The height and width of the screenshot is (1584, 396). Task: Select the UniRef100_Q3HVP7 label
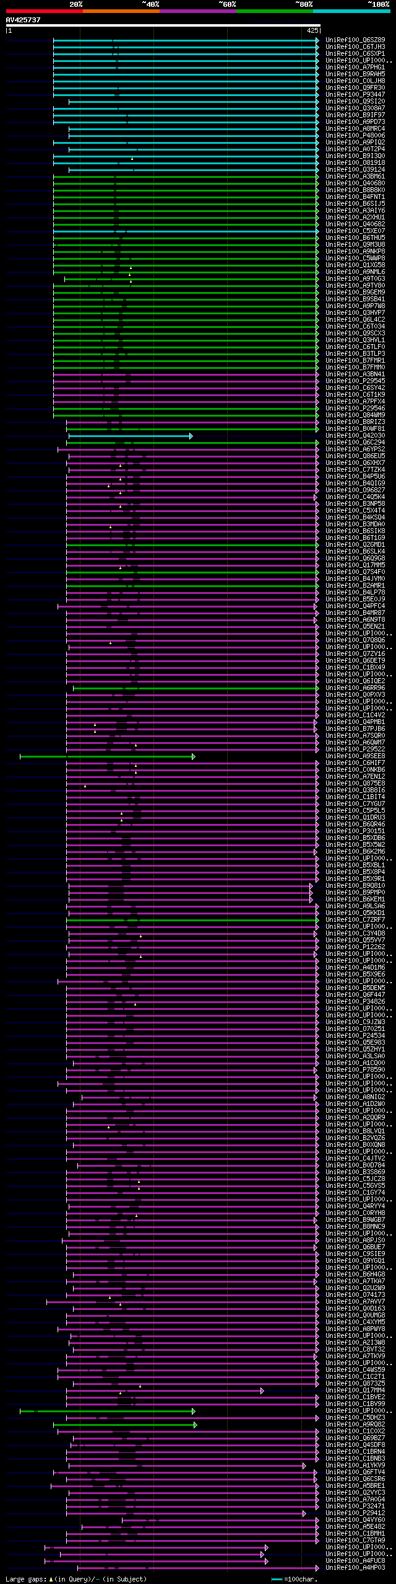click(x=355, y=313)
